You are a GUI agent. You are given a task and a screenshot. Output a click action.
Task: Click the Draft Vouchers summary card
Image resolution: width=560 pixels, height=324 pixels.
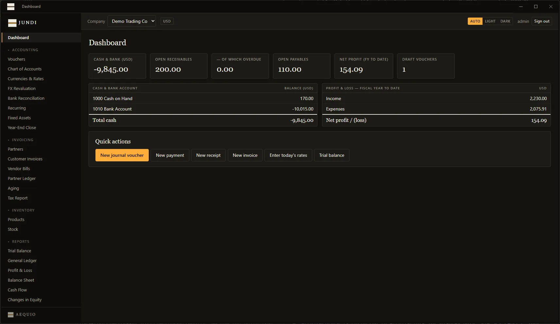(426, 66)
